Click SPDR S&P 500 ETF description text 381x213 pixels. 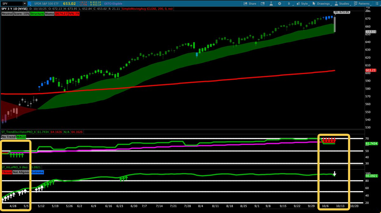click(46, 4)
